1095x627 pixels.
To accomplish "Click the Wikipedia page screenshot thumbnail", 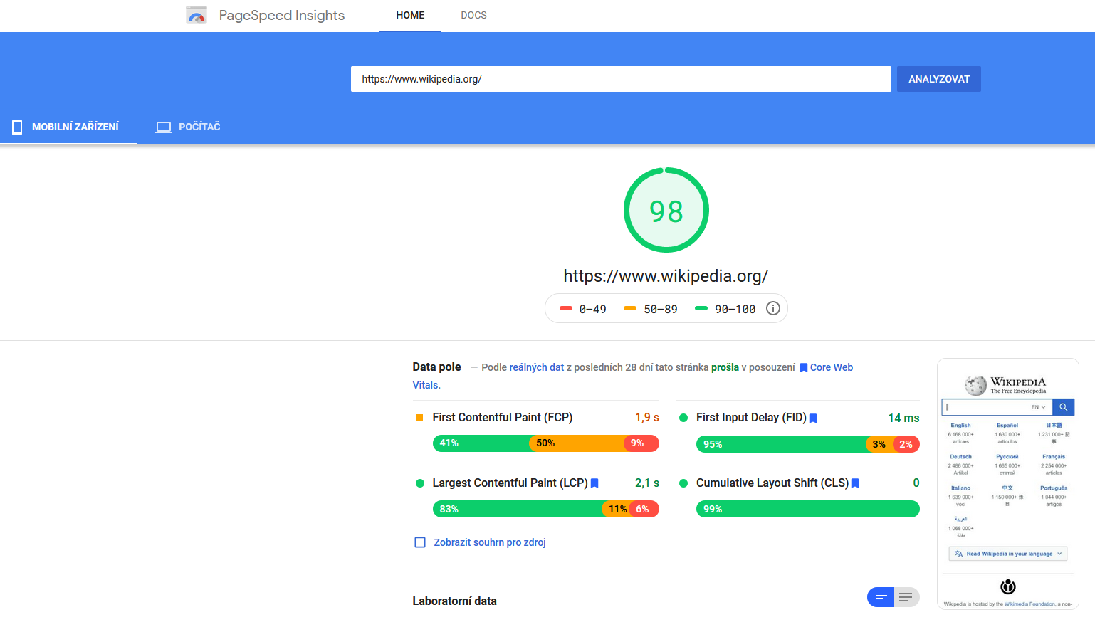I will pos(1008,484).
